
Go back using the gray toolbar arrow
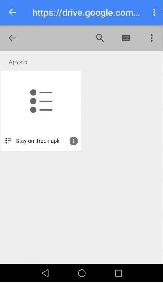[x=12, y=38]
